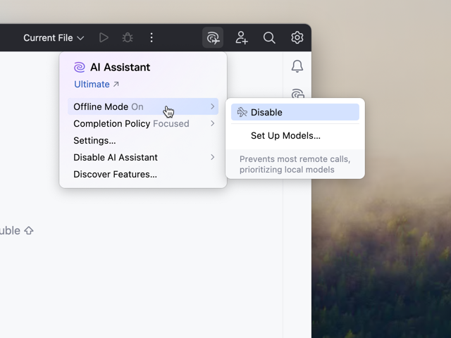
Task: Expand the Disable AI Assistant submenu arrow
Action: (212, 157)
